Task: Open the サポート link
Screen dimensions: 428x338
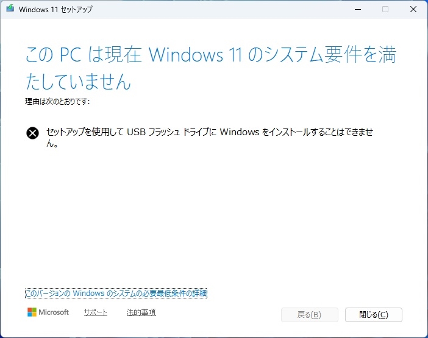Action: point(96,312)
